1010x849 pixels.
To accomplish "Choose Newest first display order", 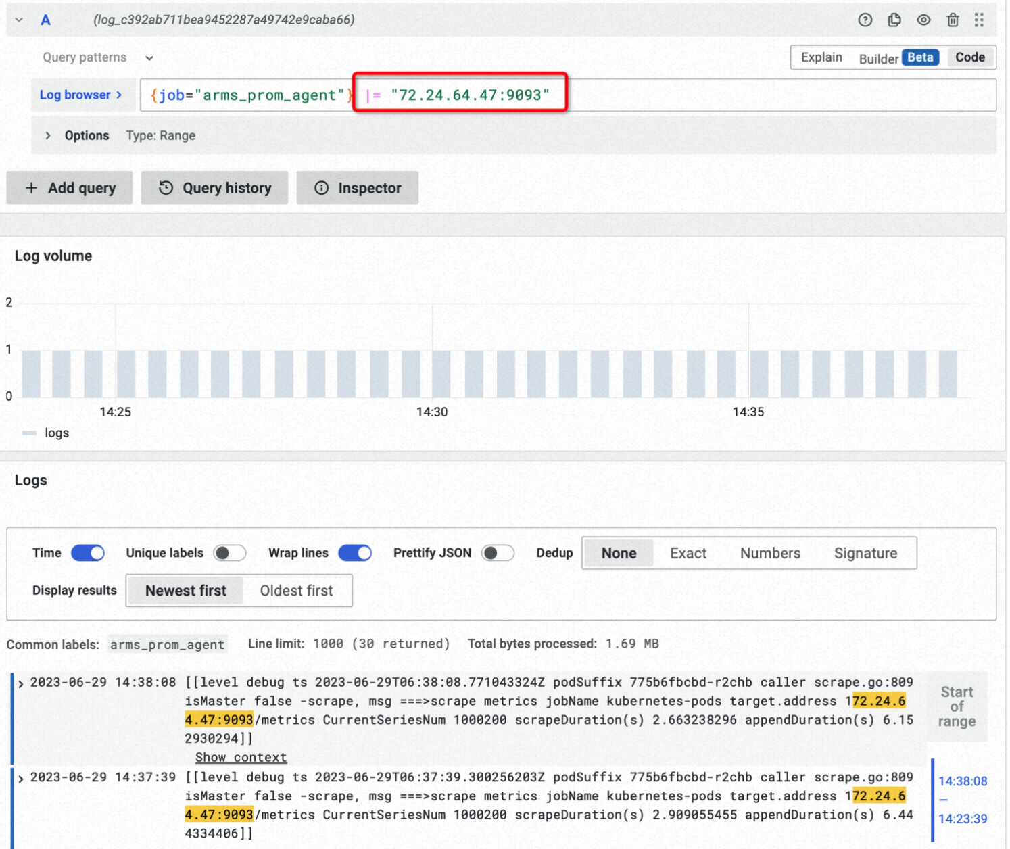I will click(185, 591).
